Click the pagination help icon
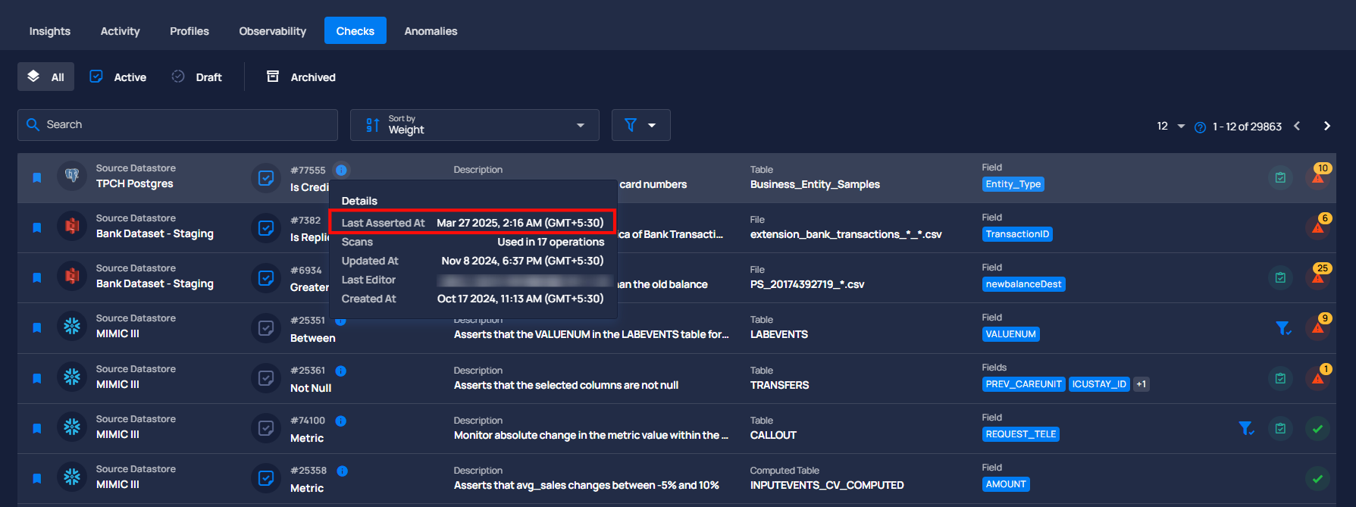Image resolution: width=1356 pixels, height=507 pixels. 1200,127
